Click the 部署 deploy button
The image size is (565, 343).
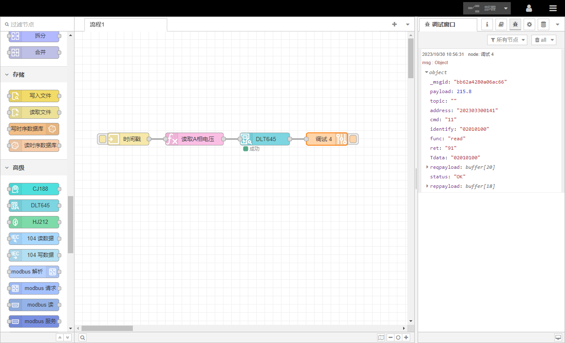(x=482, y=8)
